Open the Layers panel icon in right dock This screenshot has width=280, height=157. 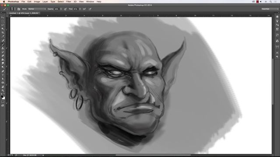277,17
